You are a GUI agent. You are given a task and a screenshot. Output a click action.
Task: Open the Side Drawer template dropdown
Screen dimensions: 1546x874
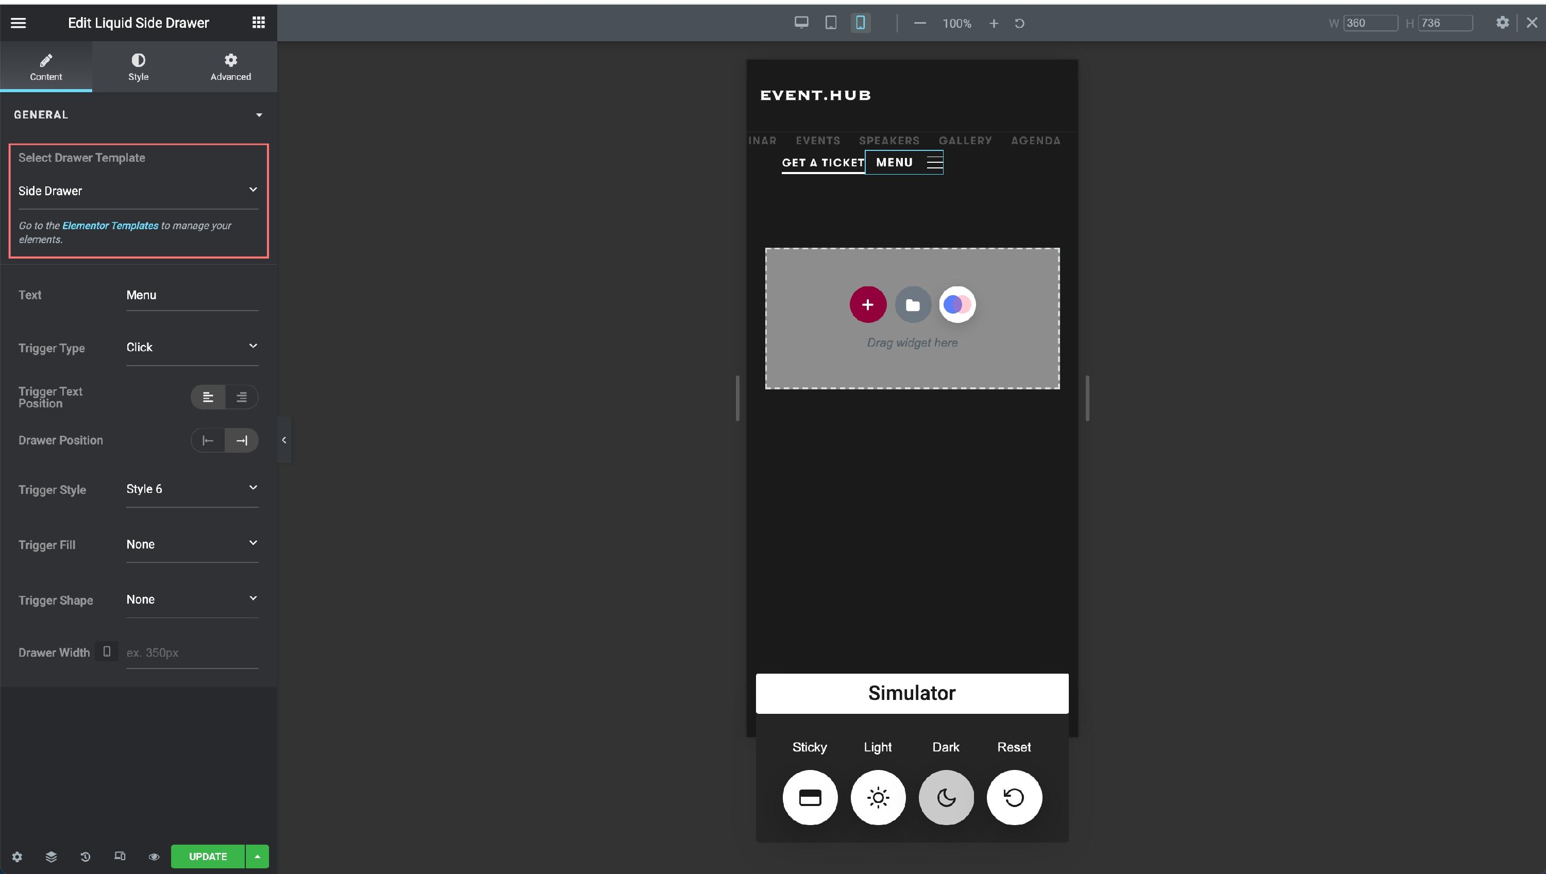pos(138,190)
